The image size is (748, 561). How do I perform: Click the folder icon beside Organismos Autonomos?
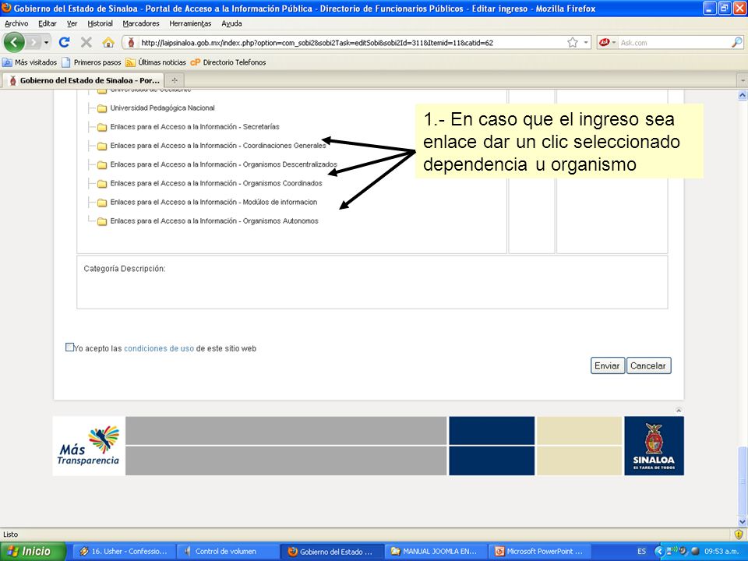101,221
